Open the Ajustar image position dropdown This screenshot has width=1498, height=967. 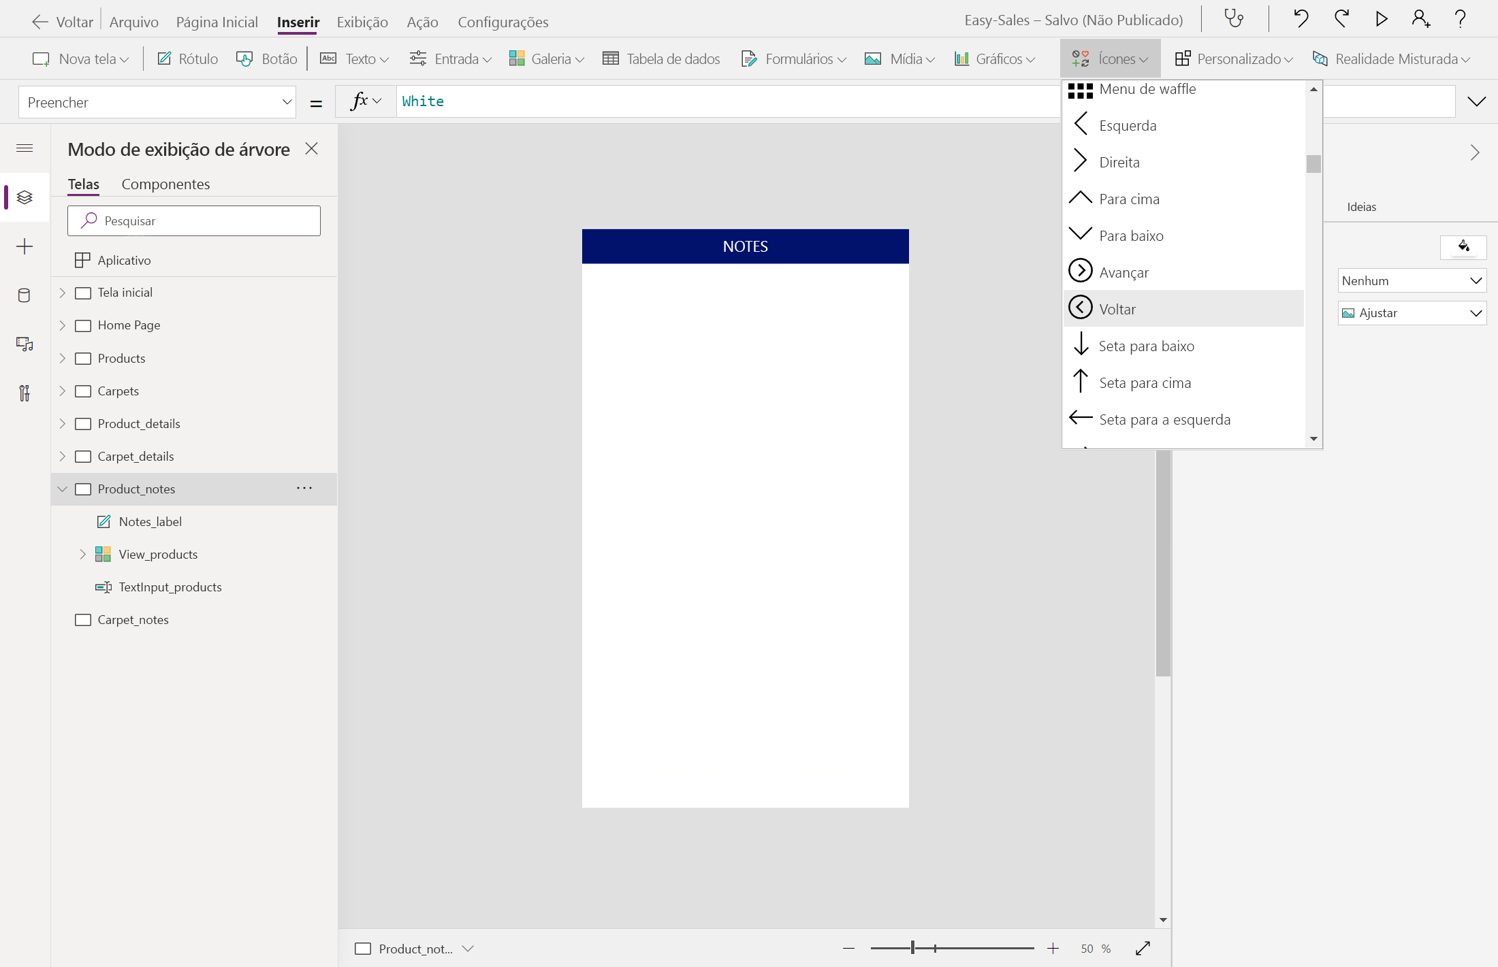[x=1412, y=313]
